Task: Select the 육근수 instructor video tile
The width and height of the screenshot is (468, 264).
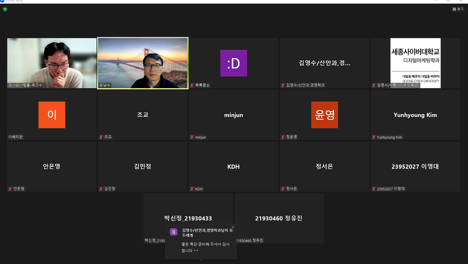Action: [52, 63]
